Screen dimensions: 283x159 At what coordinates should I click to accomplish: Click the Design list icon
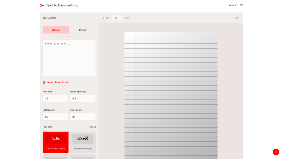[x=44, y=18]
